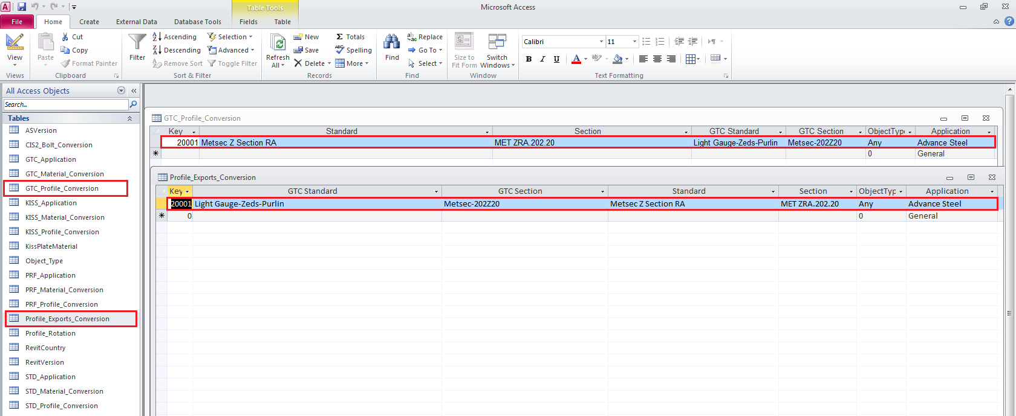1016x416 pixels.
Task: Switch to the Table tab under Table Tools
Action: coord(282,22)
